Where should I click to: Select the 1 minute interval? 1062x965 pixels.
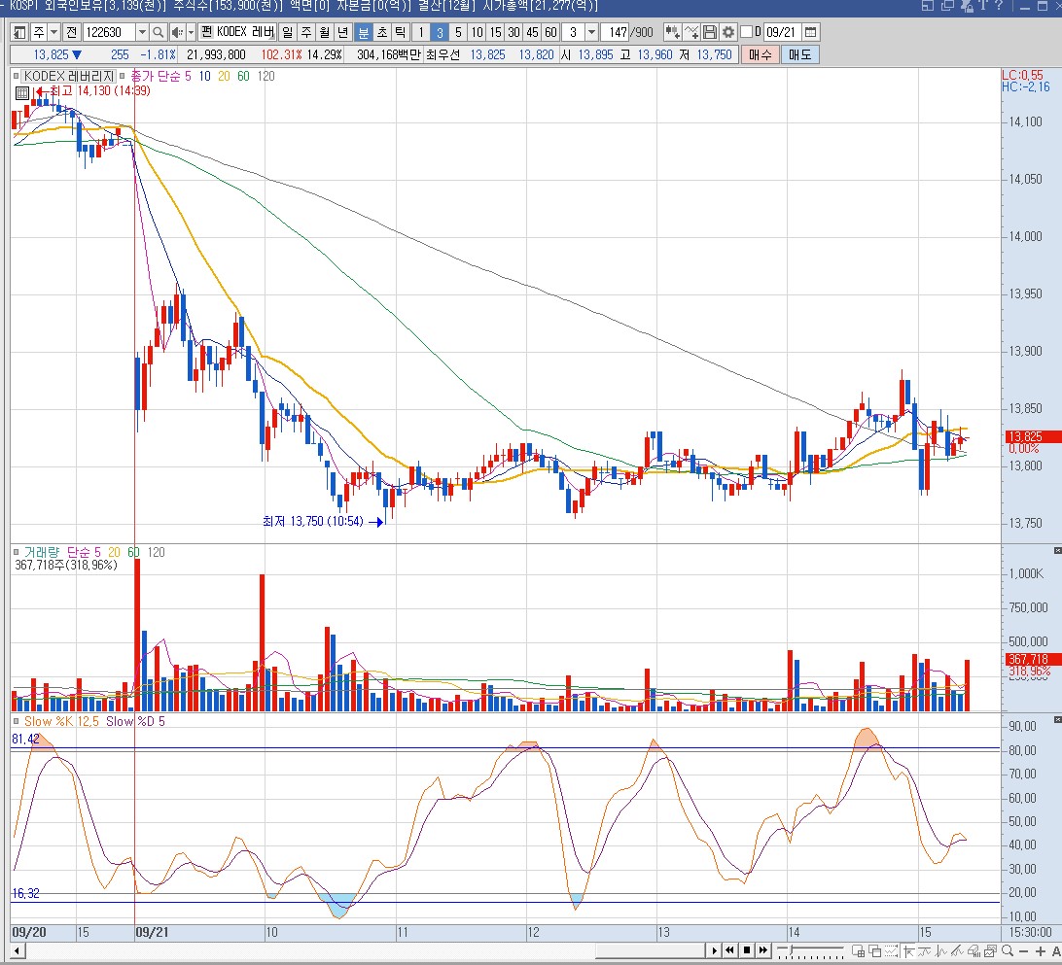[420, 32]
